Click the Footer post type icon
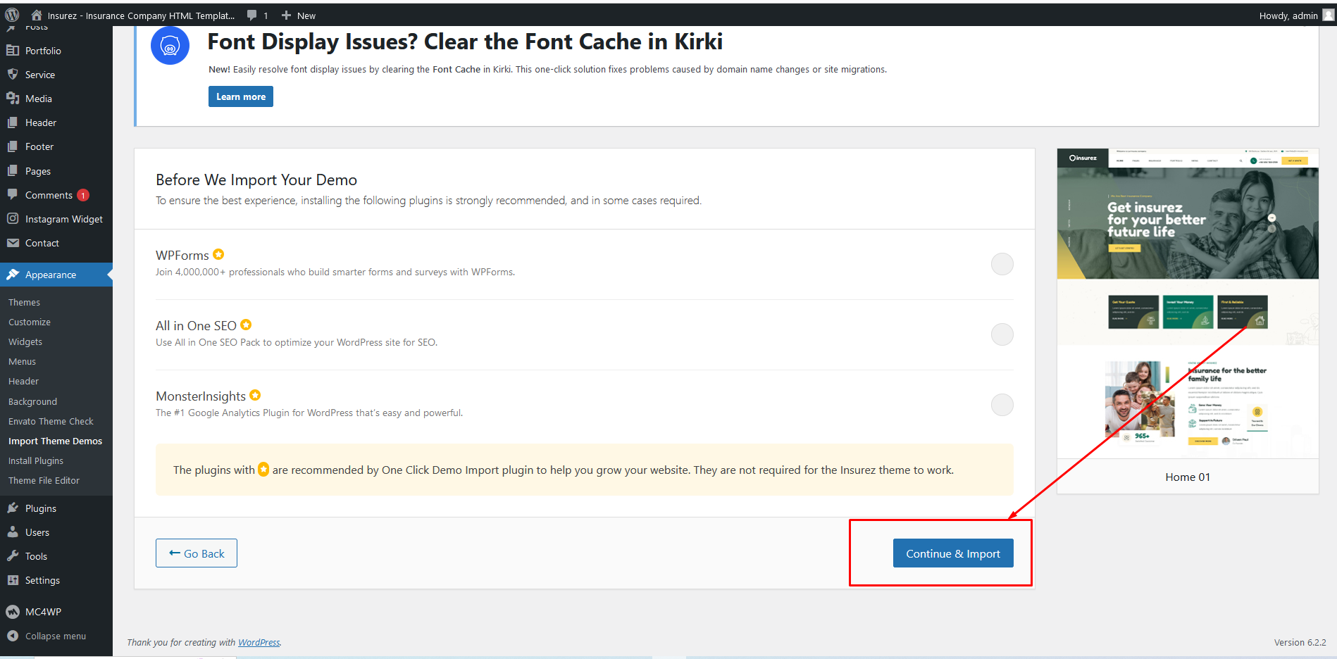Screen dimensions: 1337x659 pyautogui.click(x=13, y=146)
